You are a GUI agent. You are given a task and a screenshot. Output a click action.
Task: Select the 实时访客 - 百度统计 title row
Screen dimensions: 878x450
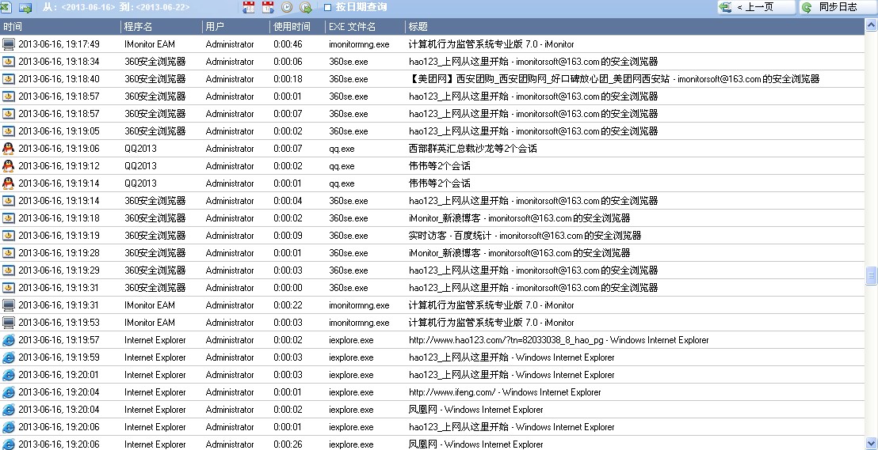[525, 236]
